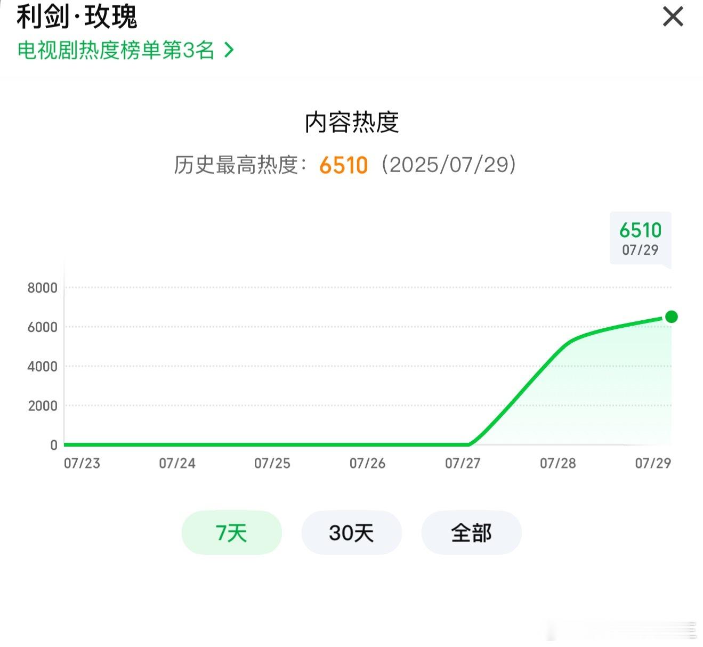Click the orange 6510 peak heat value
The image size is (703, 647).
click(x=344, y=165)
